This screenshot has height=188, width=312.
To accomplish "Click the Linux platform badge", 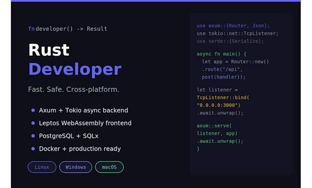I will coord(42,167).
